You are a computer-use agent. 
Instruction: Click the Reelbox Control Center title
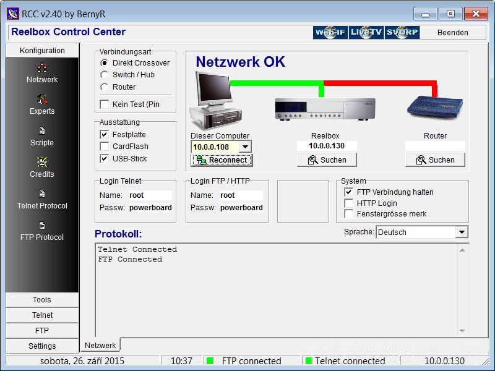click(x=69, y=32)
